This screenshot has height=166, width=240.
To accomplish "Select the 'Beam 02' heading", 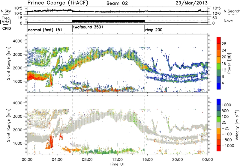I will coord(117,3).
